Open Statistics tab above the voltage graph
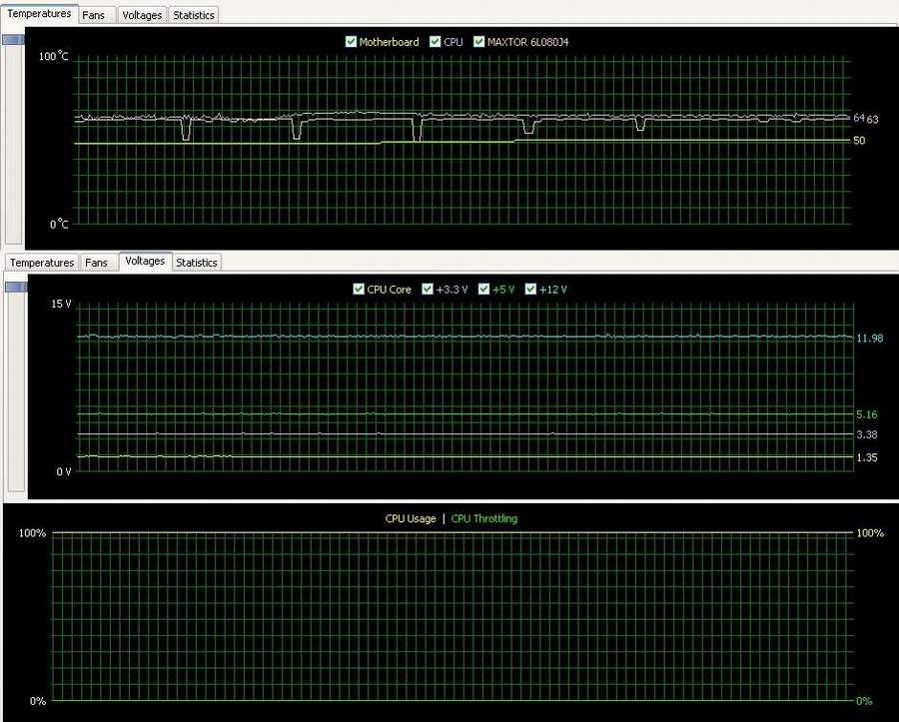 [196, 263]
